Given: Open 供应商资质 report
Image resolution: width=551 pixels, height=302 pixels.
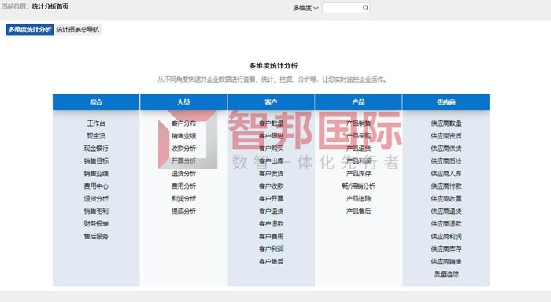Looking at the screenshot, I should point(446,136).
